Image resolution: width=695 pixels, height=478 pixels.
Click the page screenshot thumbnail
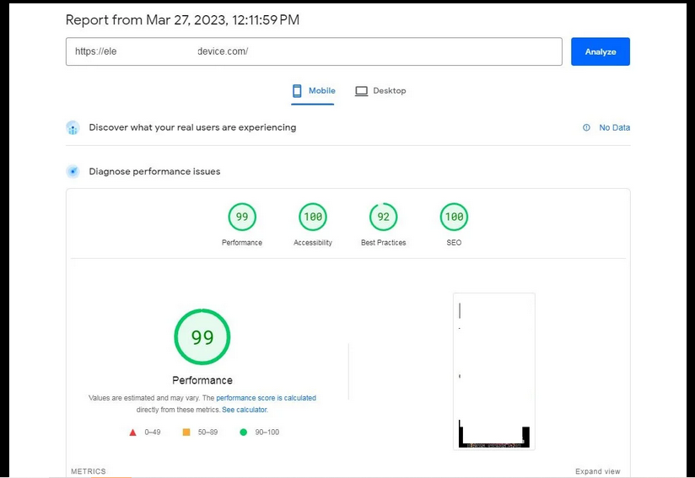[494, 371]
